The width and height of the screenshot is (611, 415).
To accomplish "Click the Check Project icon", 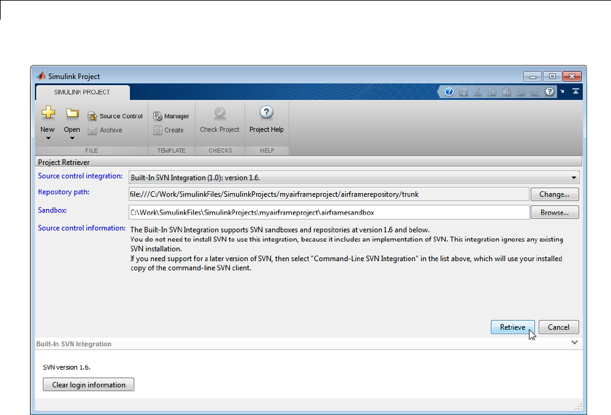I will 220,113.
